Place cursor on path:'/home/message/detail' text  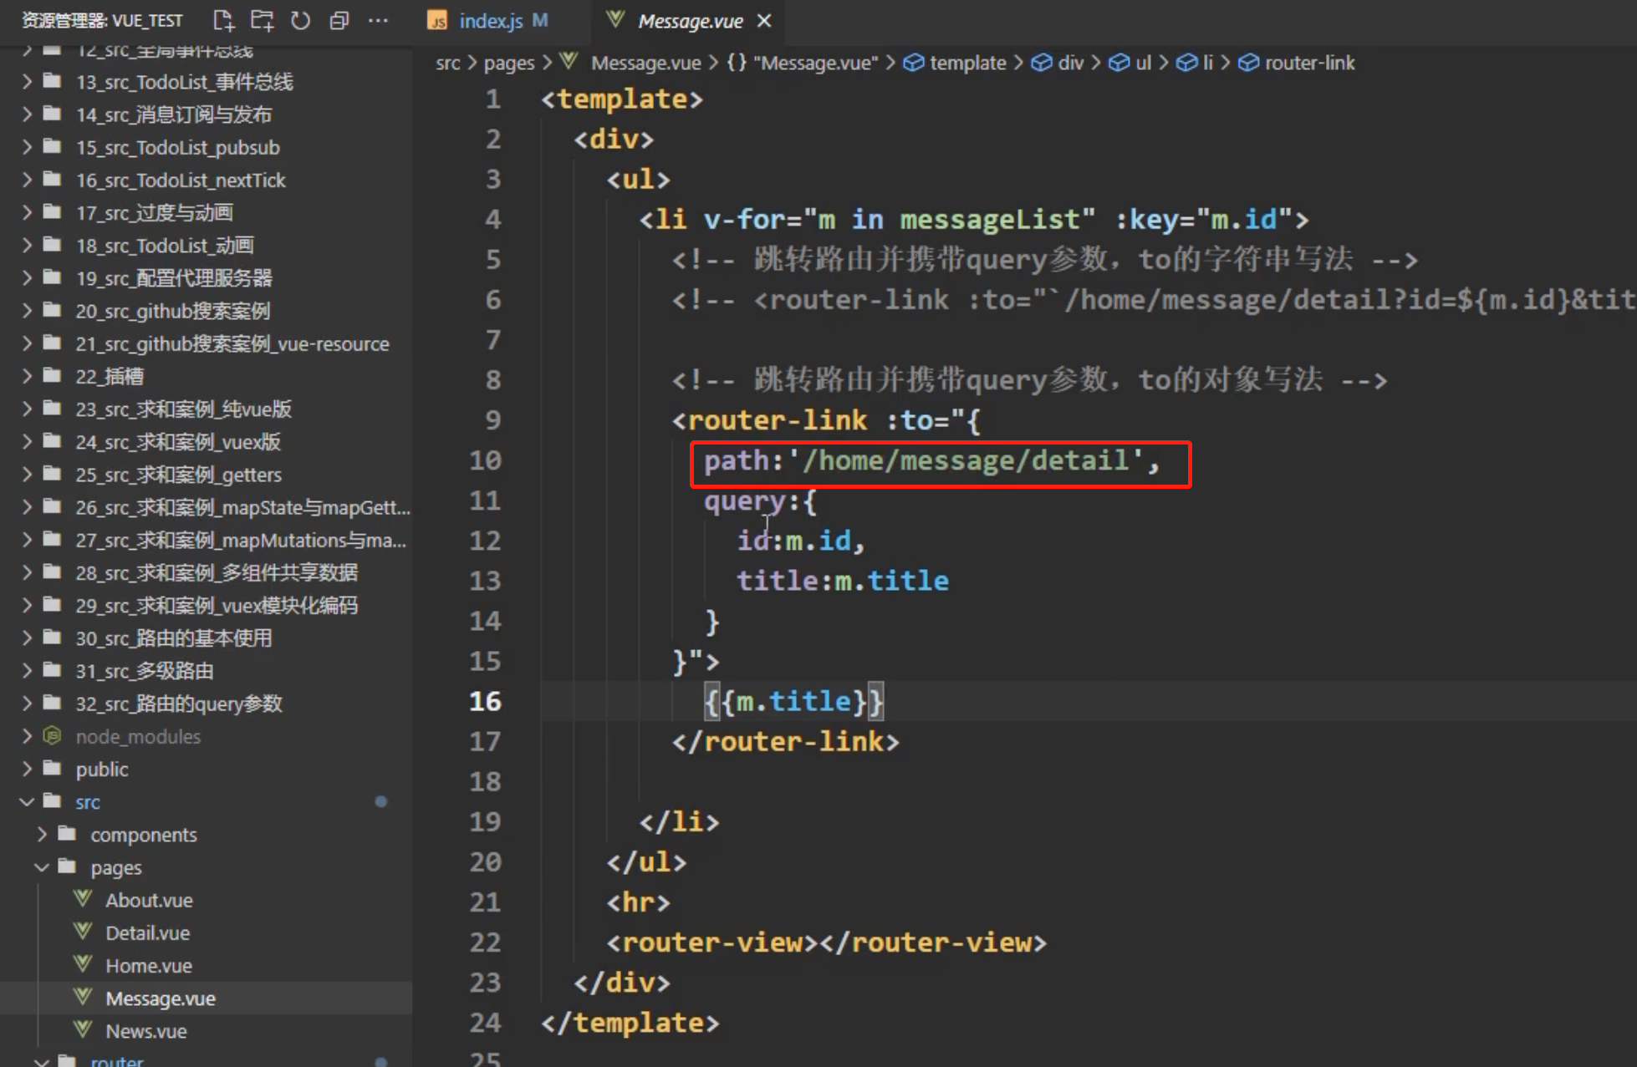[931, 460]
